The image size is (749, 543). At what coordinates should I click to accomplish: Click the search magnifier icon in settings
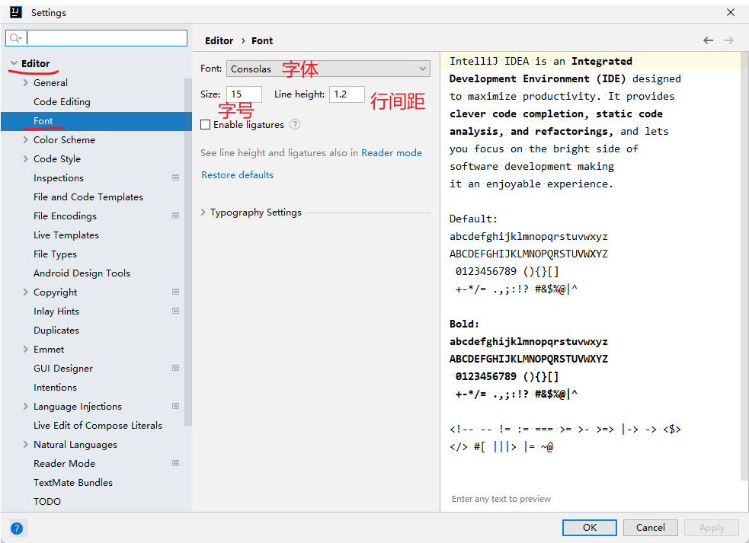coord(15,38)
